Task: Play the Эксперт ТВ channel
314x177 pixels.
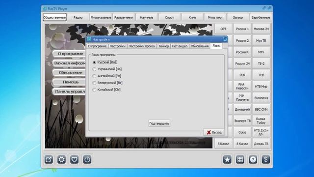Action: click(x=242, y=120)
